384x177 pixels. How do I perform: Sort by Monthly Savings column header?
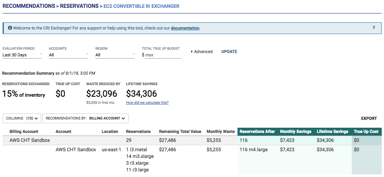(296, 131)
